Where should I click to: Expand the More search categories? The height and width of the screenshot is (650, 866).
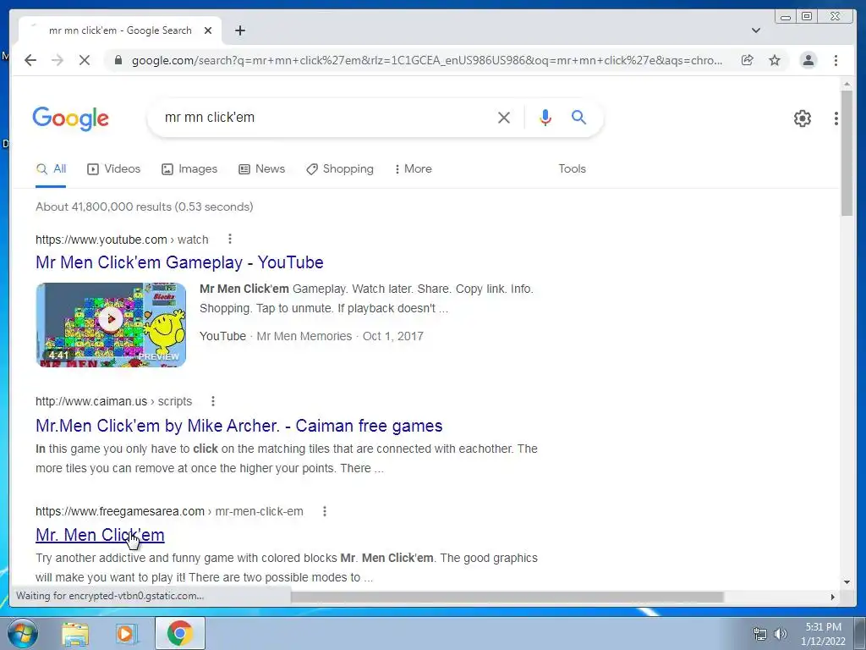tap(413, 169)
